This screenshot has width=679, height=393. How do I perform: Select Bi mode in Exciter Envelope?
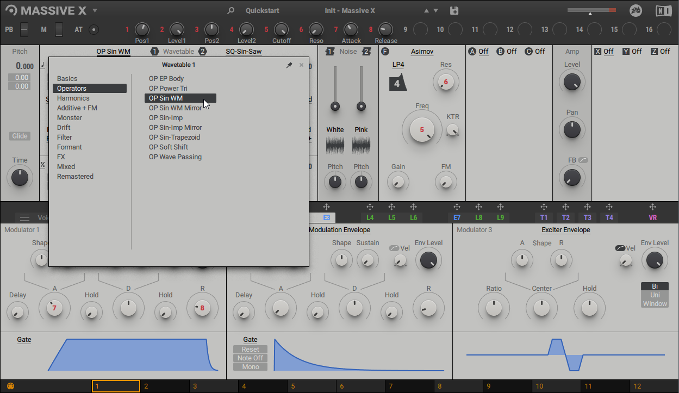(x=655, y=286)
